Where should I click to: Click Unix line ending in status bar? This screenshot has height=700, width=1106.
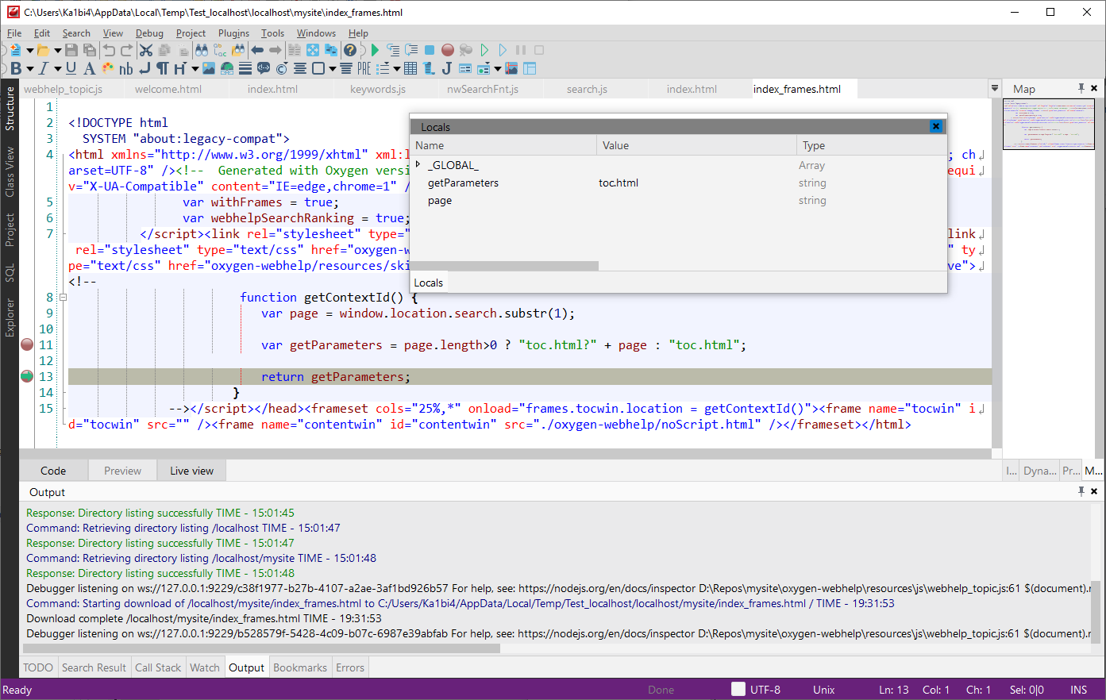(824, 690)
